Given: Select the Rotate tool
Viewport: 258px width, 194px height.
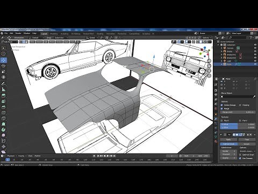Looking at the screenshot, I should [3, 66].
